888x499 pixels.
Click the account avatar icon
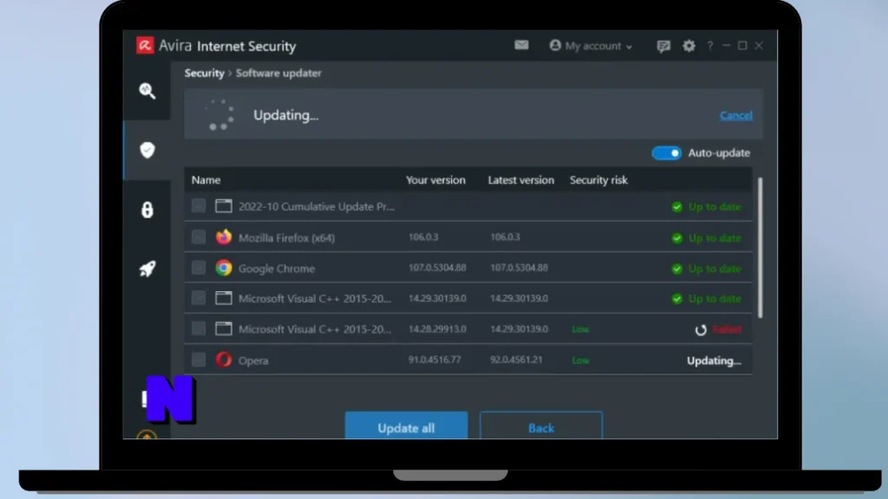555,45
